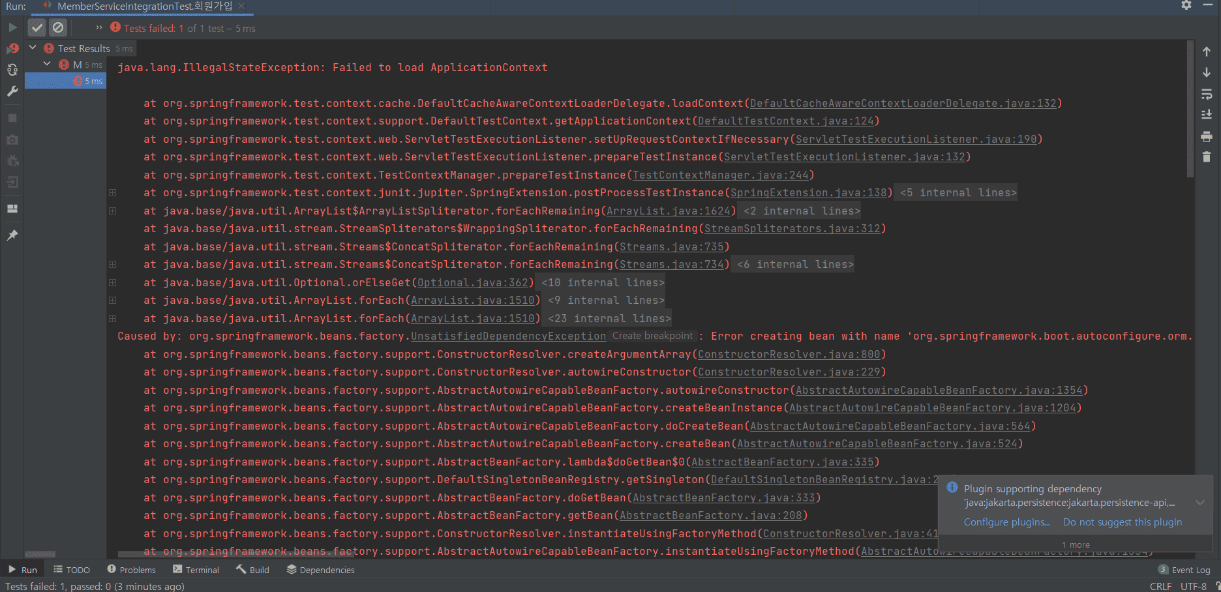The height and width of the screenshot is (592, 1221).
Task: Expand fold on the Streams.java:734 line
Action: click(x=113, y=265)
